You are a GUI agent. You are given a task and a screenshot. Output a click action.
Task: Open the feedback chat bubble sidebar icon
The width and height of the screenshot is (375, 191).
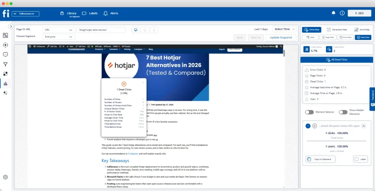coord(5,54)
